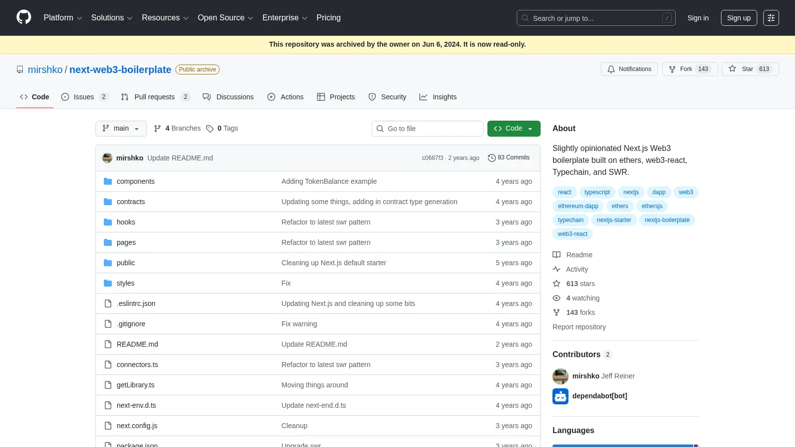Expand the Resources menu
The image size is (795, 447).
click(165, 18)
